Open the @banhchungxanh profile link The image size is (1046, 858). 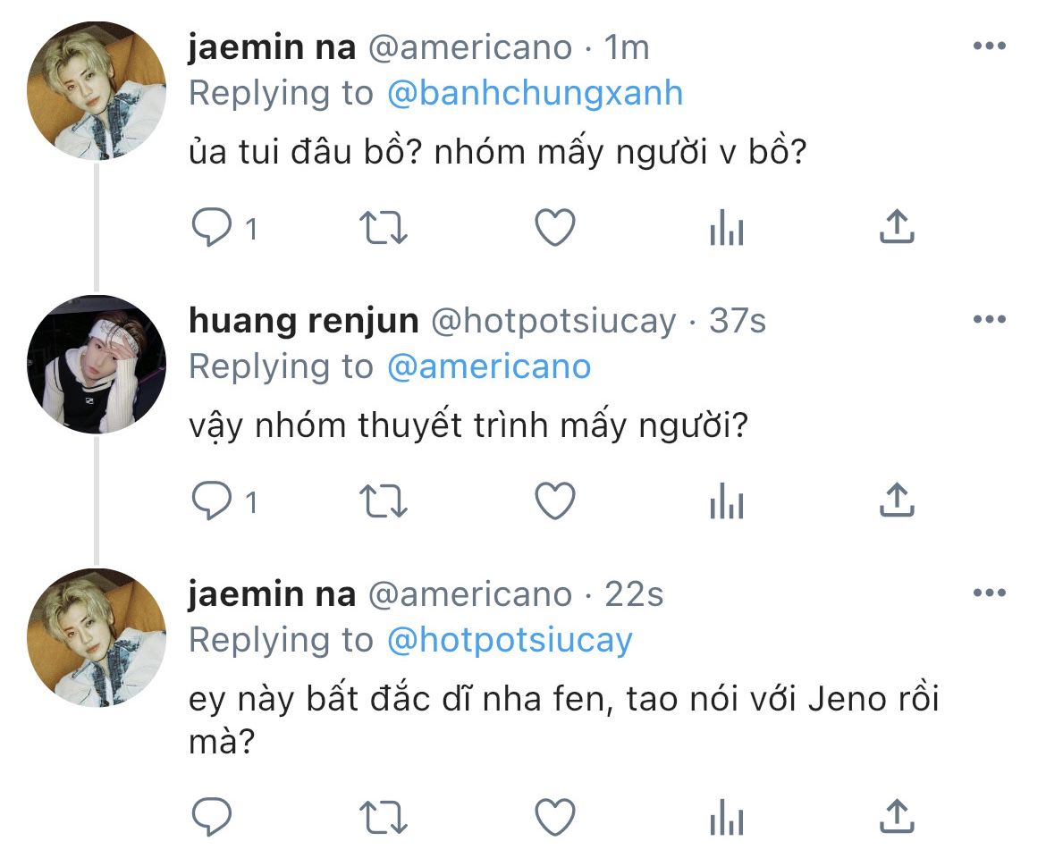[535, 93]
